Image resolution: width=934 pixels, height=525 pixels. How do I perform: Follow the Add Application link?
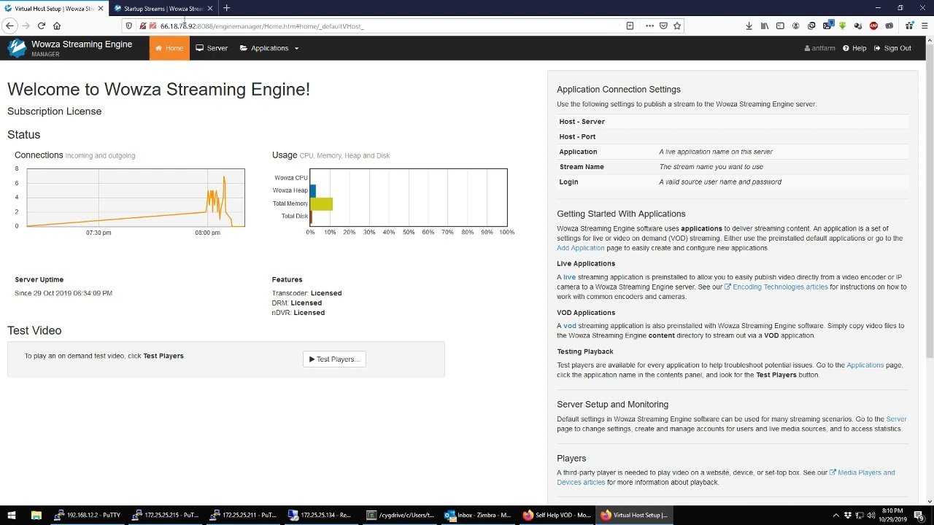pos(580,248)
